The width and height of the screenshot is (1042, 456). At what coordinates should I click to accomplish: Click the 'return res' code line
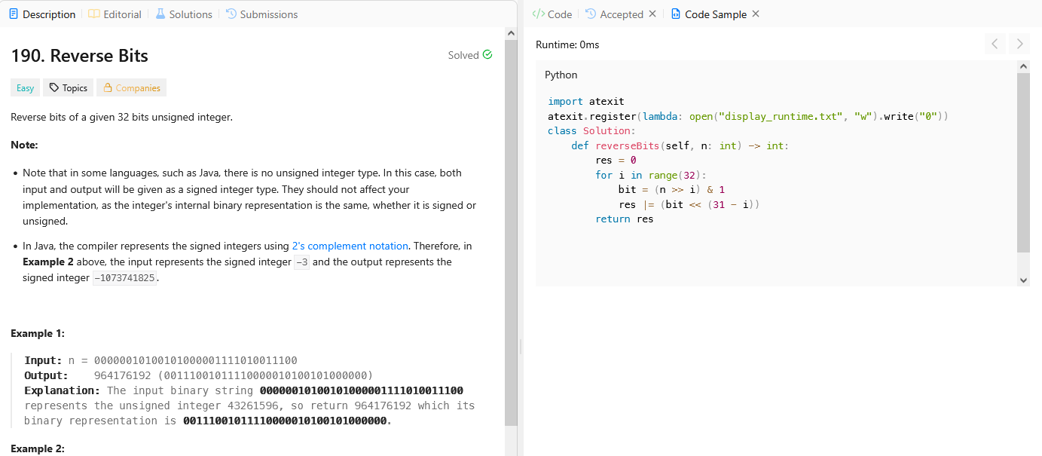pos(625,219)
